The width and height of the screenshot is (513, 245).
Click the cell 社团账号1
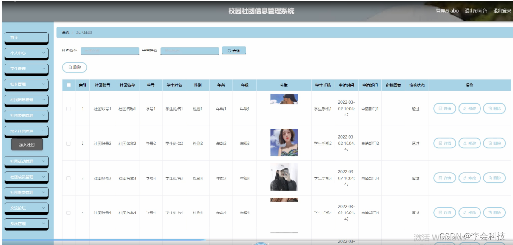[x=102, y=108]
